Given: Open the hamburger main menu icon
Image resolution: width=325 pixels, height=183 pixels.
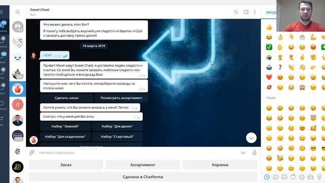Looking at the screenshot, I should 2,12.
